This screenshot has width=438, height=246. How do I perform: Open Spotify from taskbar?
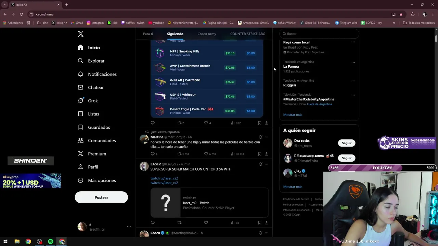click(51, 242)
